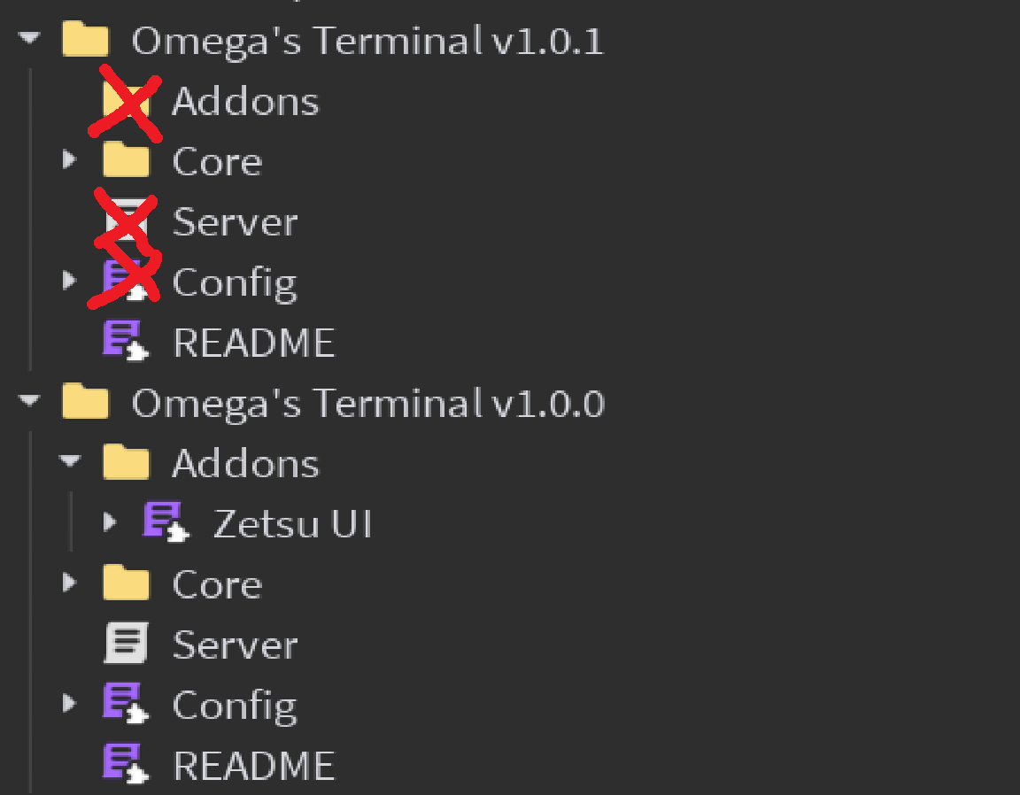Click the Core folder icon under v1.0.1
The height and width of the screenshot is (795, 1020).
pos(125,161)
